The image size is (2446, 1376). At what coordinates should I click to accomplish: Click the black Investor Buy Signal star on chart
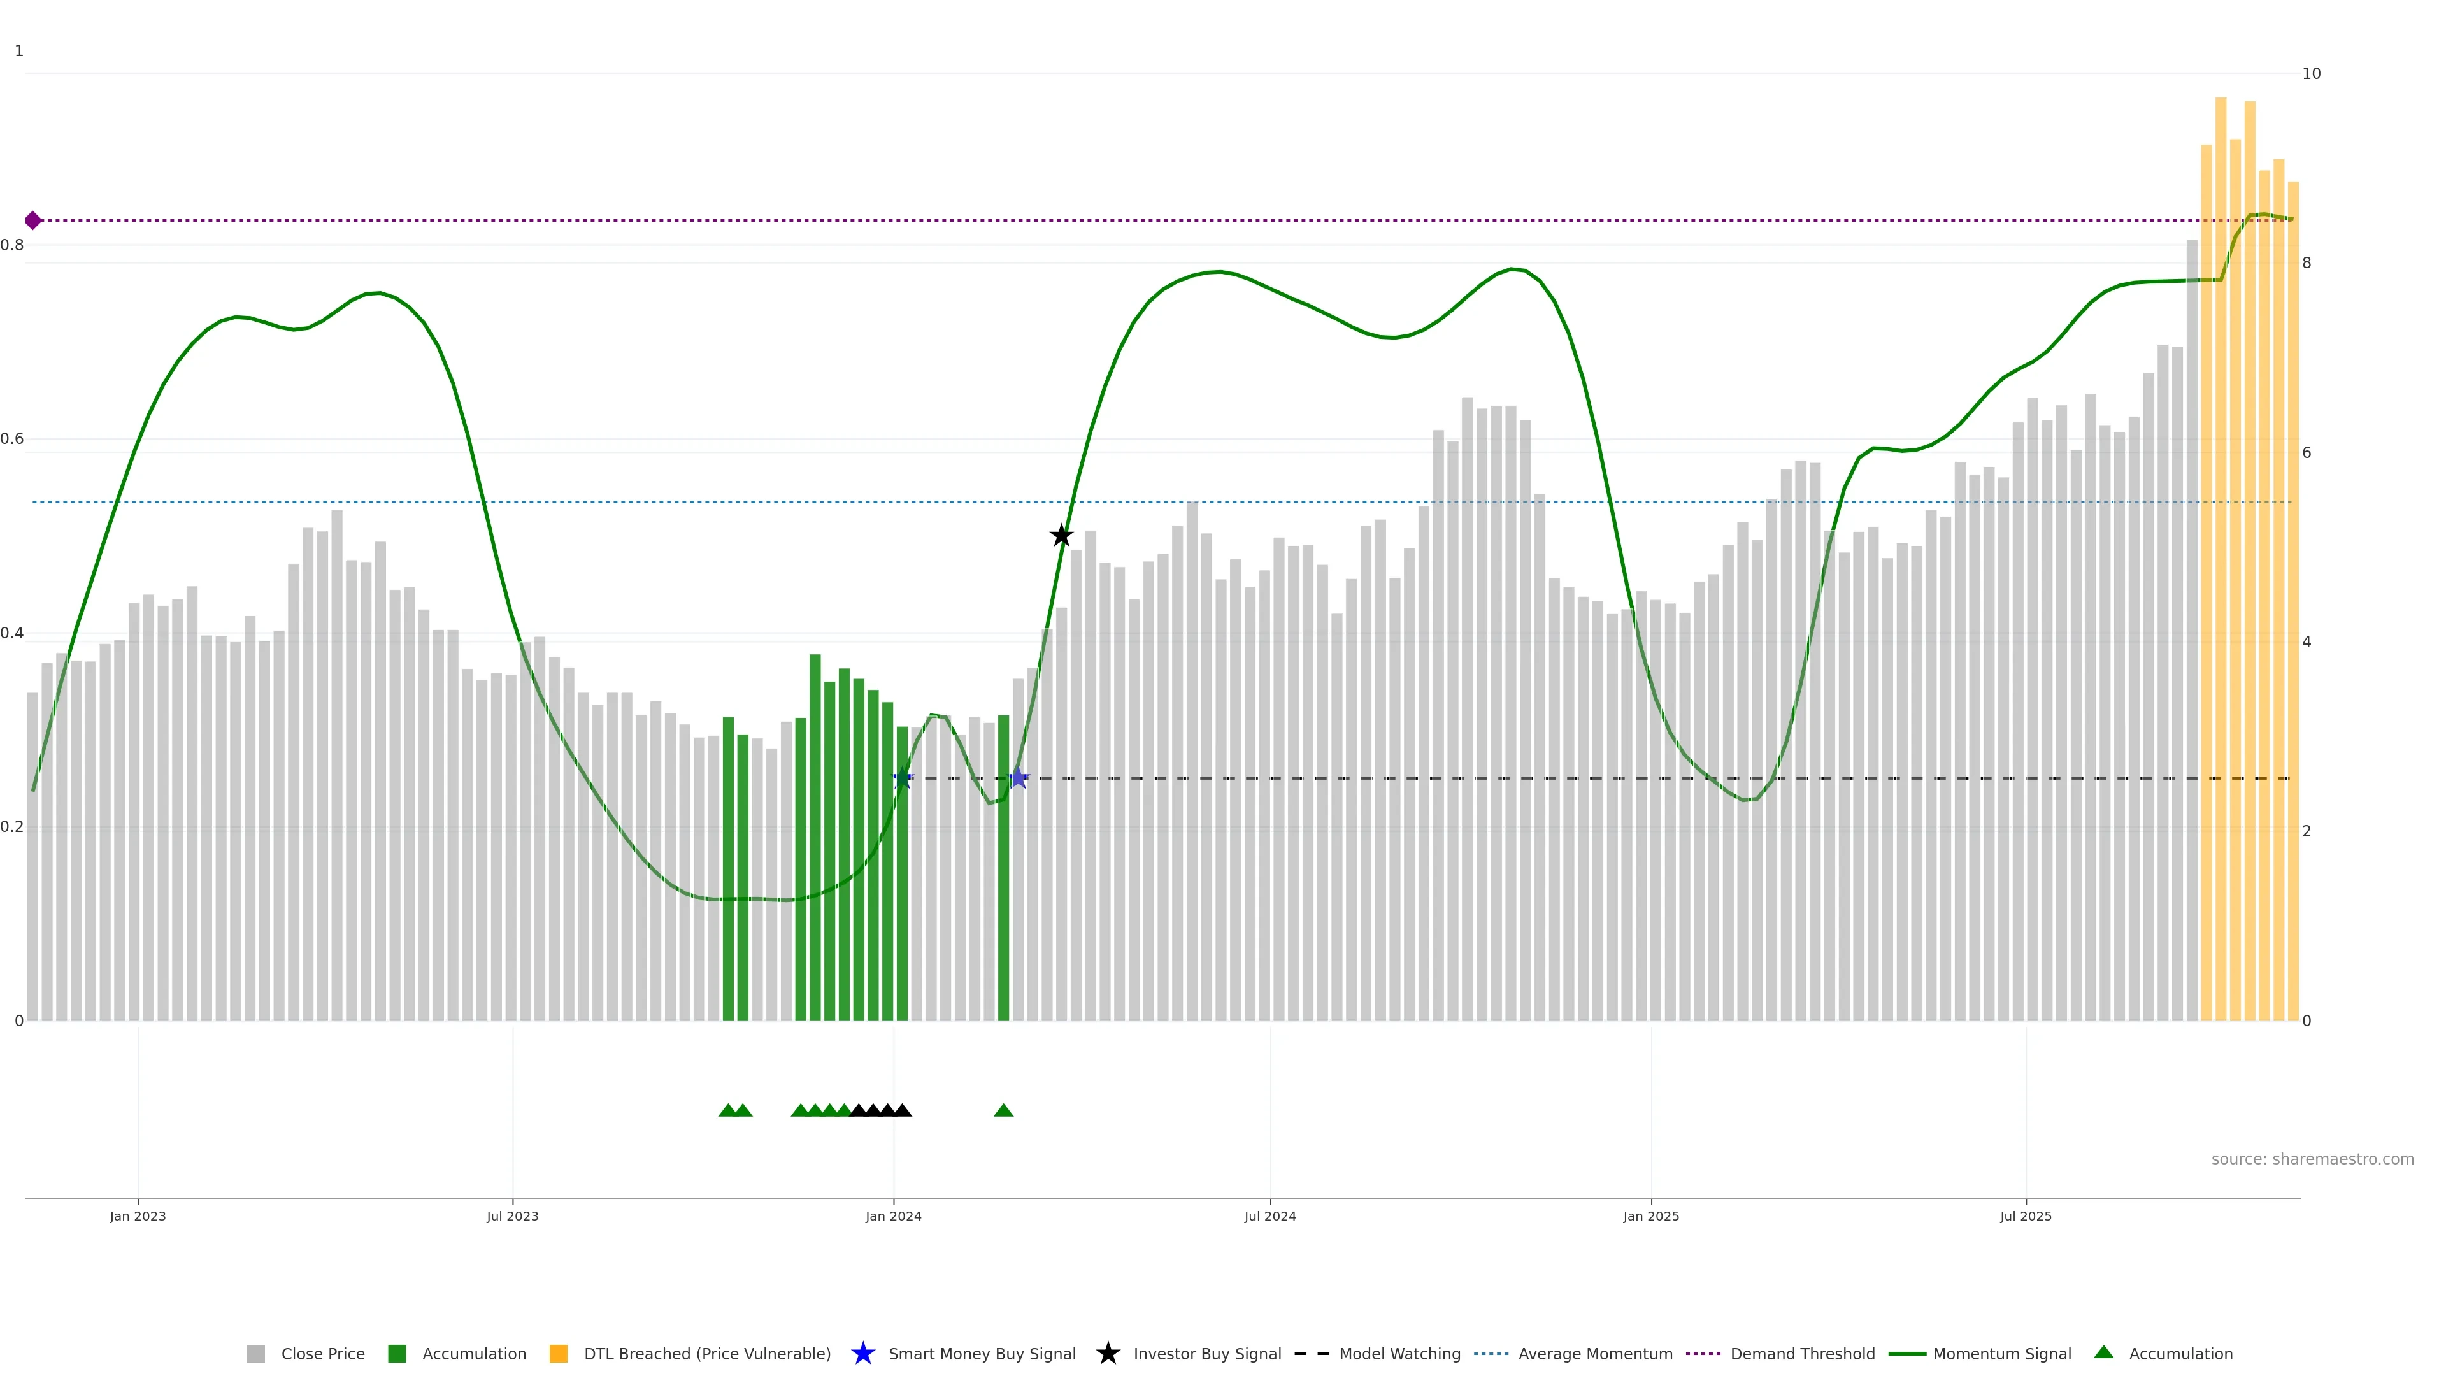[x=1062, y=536]
